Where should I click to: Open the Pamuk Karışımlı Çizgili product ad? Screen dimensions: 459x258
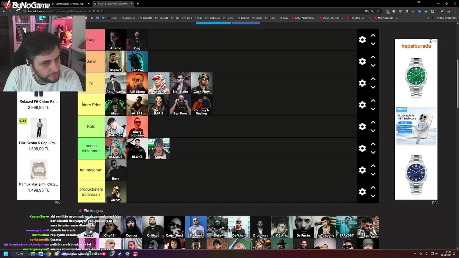tap(39, 176)
